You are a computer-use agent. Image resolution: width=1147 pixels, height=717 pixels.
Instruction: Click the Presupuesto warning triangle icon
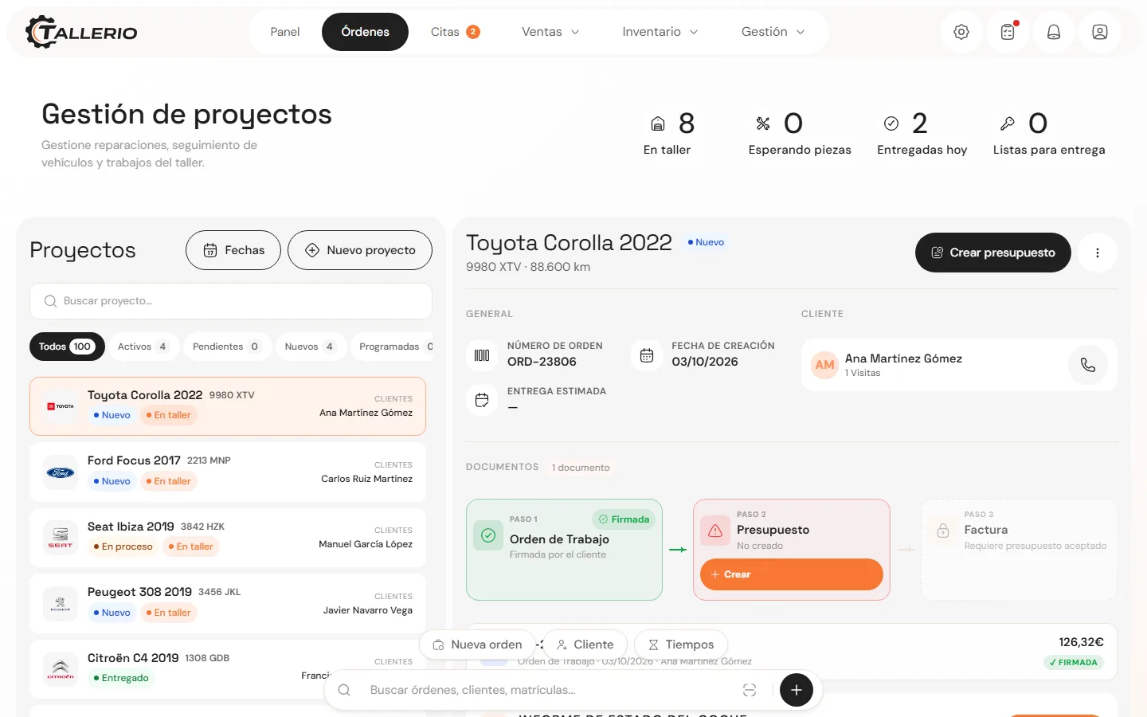point(715,531)
